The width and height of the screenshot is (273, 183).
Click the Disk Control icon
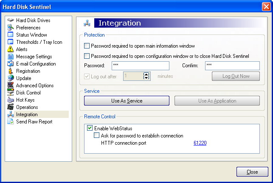(11, 92)
